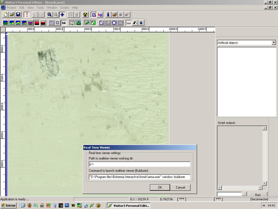
Task: Expand the Artificial objects dropdown
Action: (274, 42)
